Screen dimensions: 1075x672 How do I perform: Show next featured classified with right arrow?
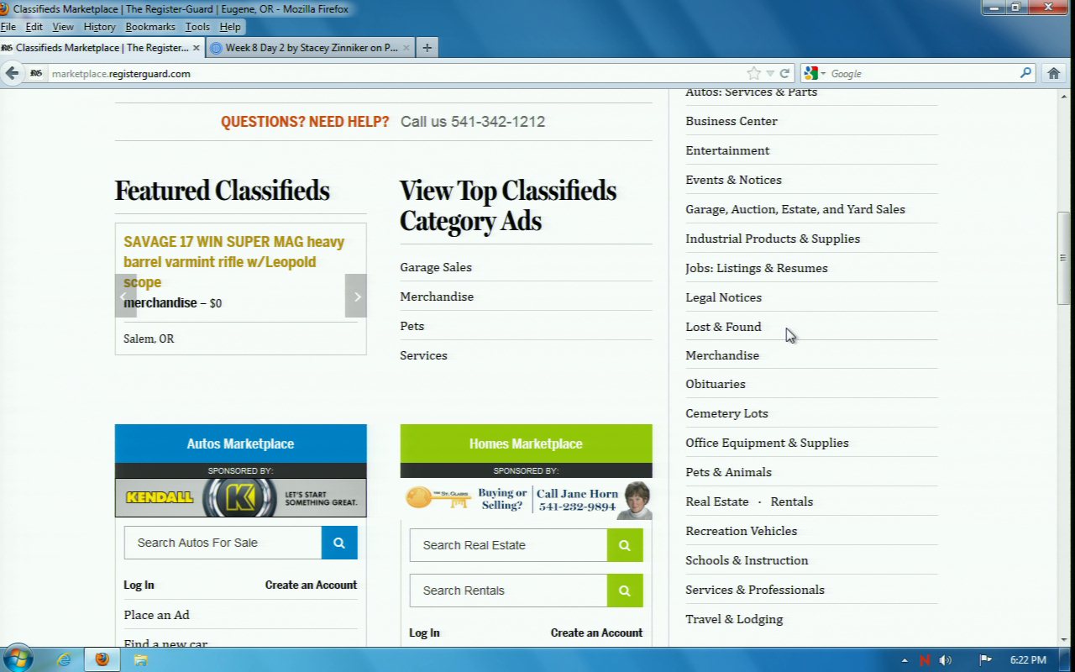(356, 296)
